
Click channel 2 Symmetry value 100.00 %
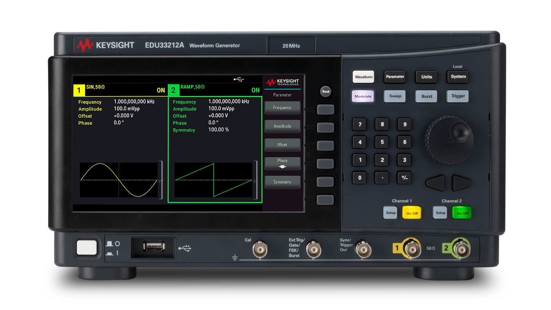tap(219, 130)
